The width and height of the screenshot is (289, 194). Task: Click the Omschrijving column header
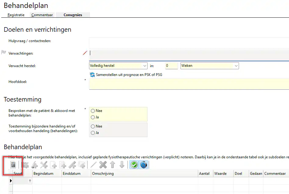[x=144, y=174]
